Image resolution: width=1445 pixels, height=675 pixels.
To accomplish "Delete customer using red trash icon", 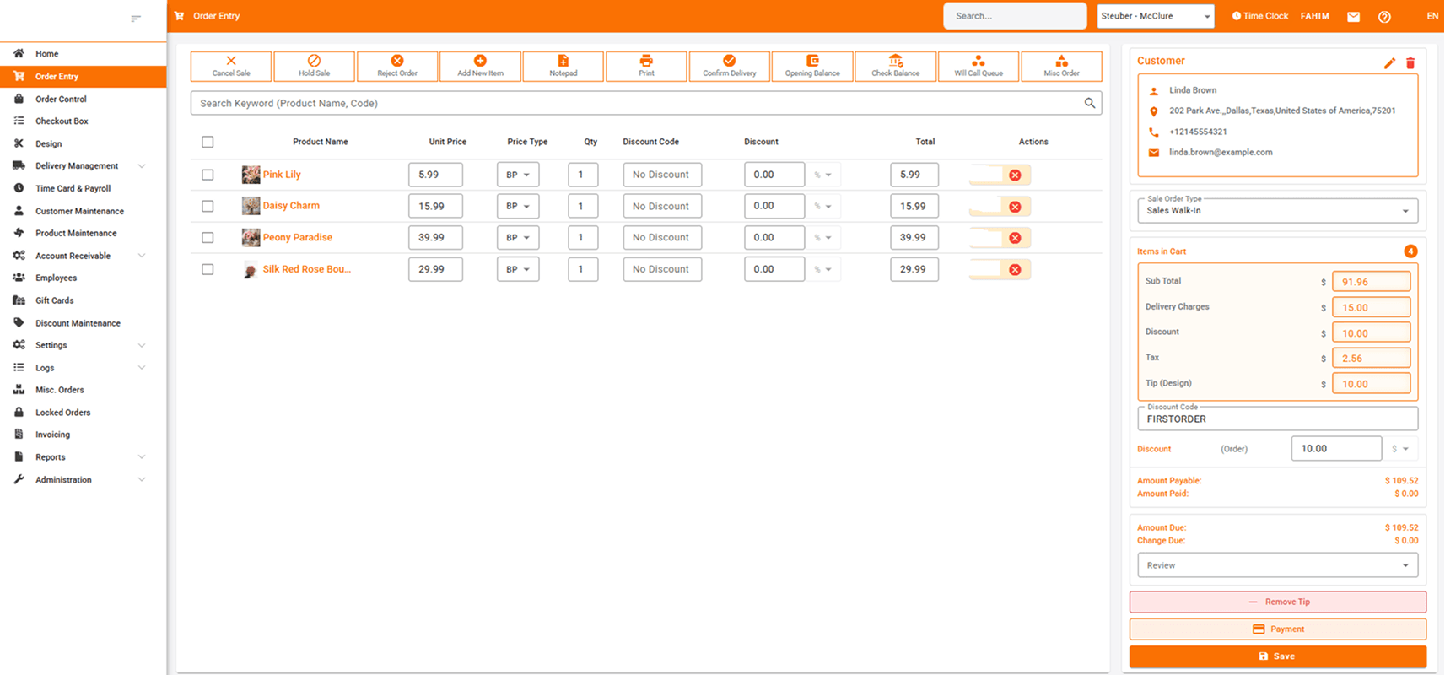I will (x=1410, y=63).
